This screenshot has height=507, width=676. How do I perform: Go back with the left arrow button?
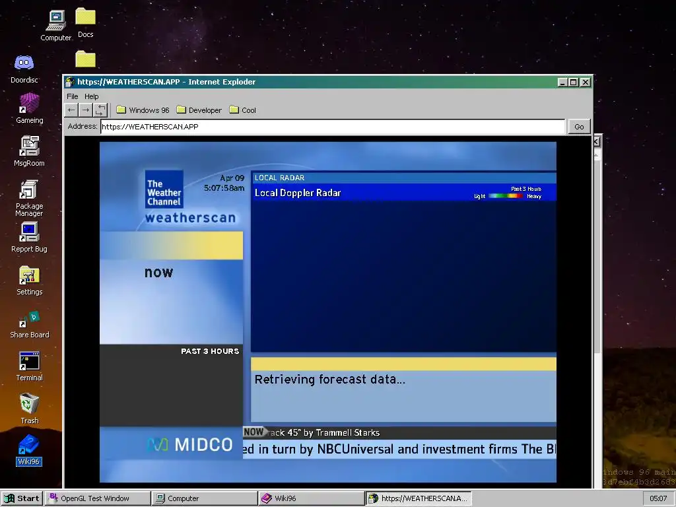[x=71, y=110]
